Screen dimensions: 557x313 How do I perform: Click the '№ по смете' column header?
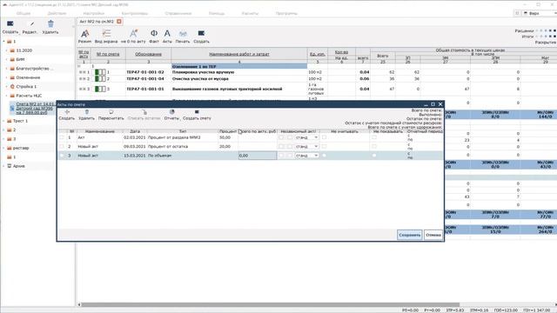108,54
